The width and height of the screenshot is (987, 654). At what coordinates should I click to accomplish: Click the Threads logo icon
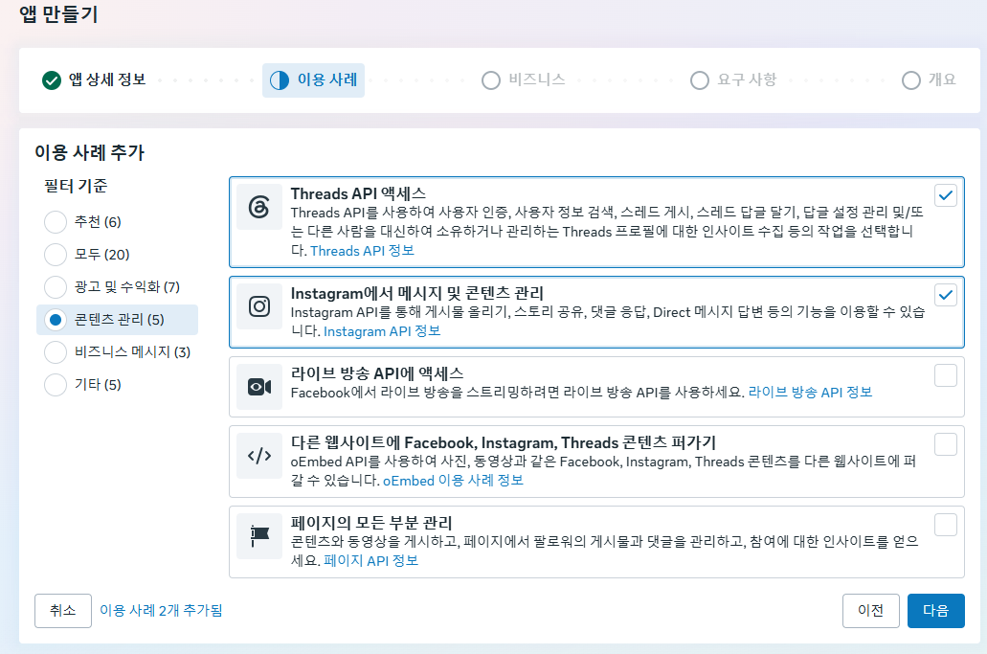click(x=259, y=207)
